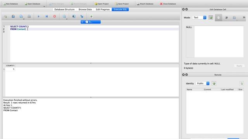The height and width of the screenshot is (139, 248).
Task: Expand the Open Database recent files arrow
Action: click(x=44, y=7)
